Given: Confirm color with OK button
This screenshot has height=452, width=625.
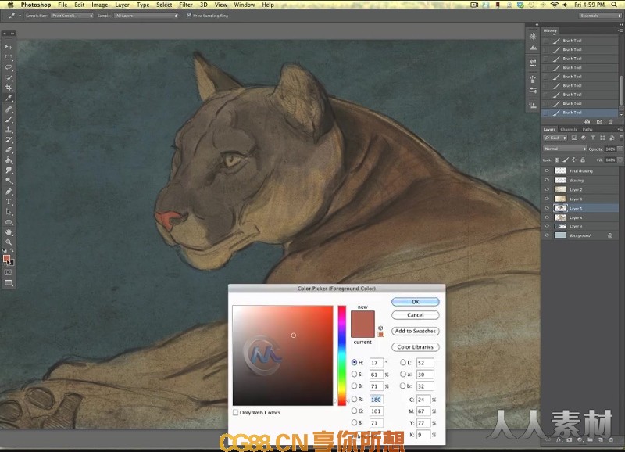Looking at the screenshot, I should tap(416, 302).
